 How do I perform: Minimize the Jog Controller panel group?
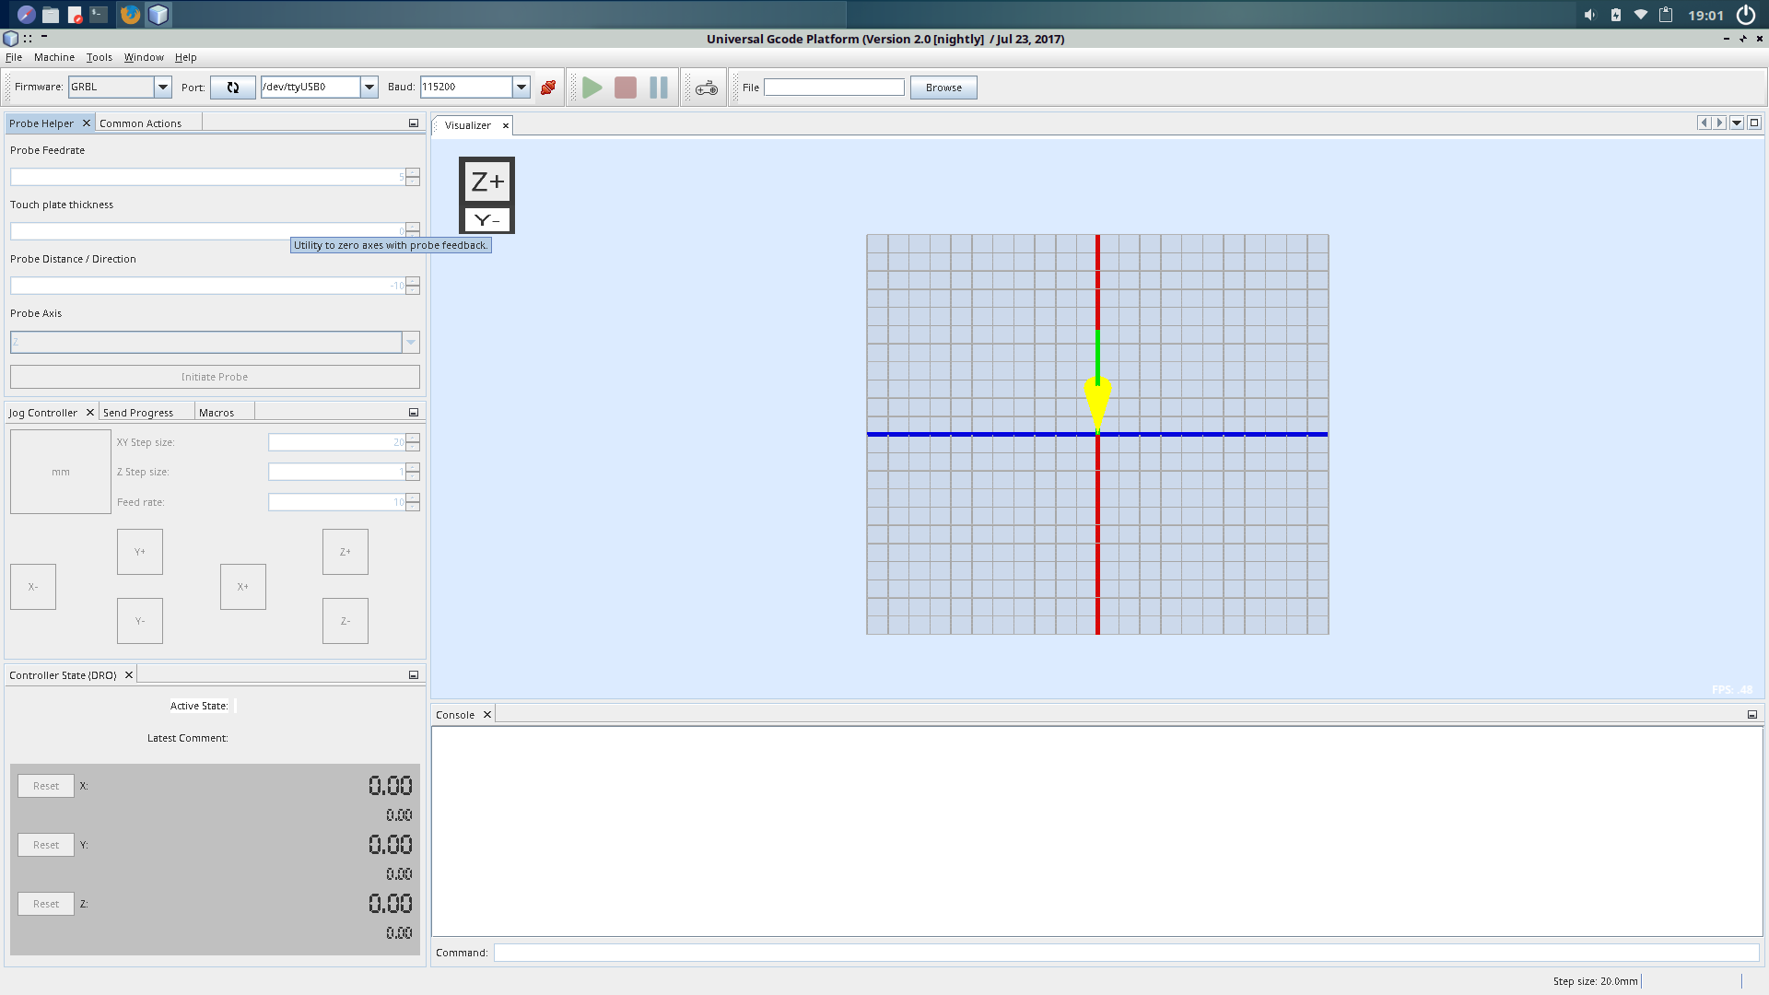click(x=414, y=413)
